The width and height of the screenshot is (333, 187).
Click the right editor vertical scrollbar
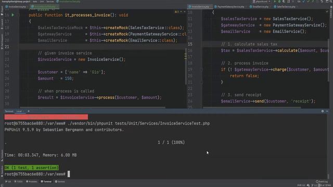coord(328,60)
